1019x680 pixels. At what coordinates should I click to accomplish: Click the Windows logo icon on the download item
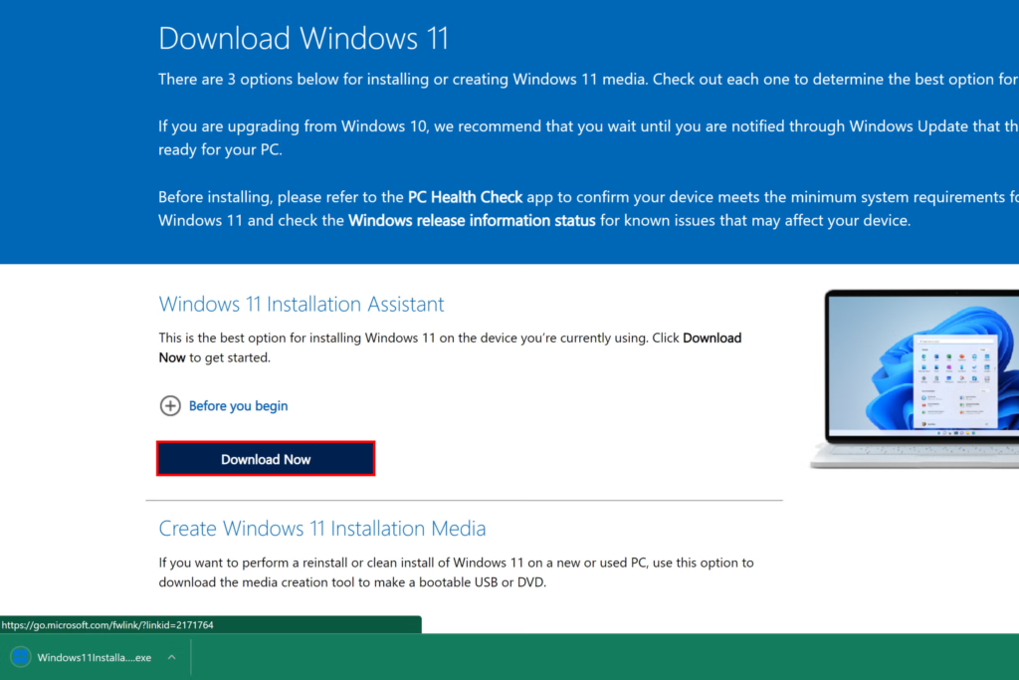pyautogui.click(x=21, y=657)
